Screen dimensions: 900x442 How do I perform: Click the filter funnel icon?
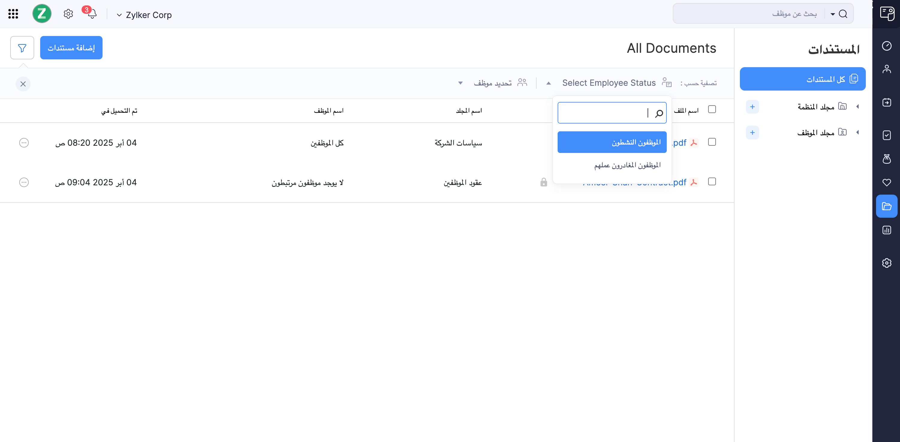tap(22, 48)
